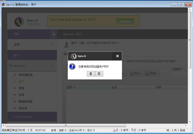Image resolution: width=193 pixels, height=134 pixels.
Task: Click the horizontal scrollbar thumb
Action: tap(66, 125)
